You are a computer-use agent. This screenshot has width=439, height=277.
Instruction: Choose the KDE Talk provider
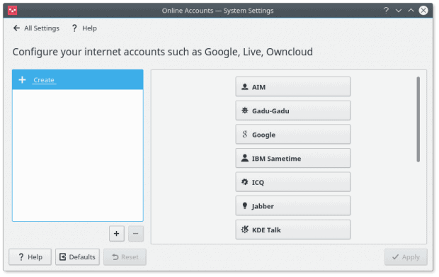pos(292,230)
